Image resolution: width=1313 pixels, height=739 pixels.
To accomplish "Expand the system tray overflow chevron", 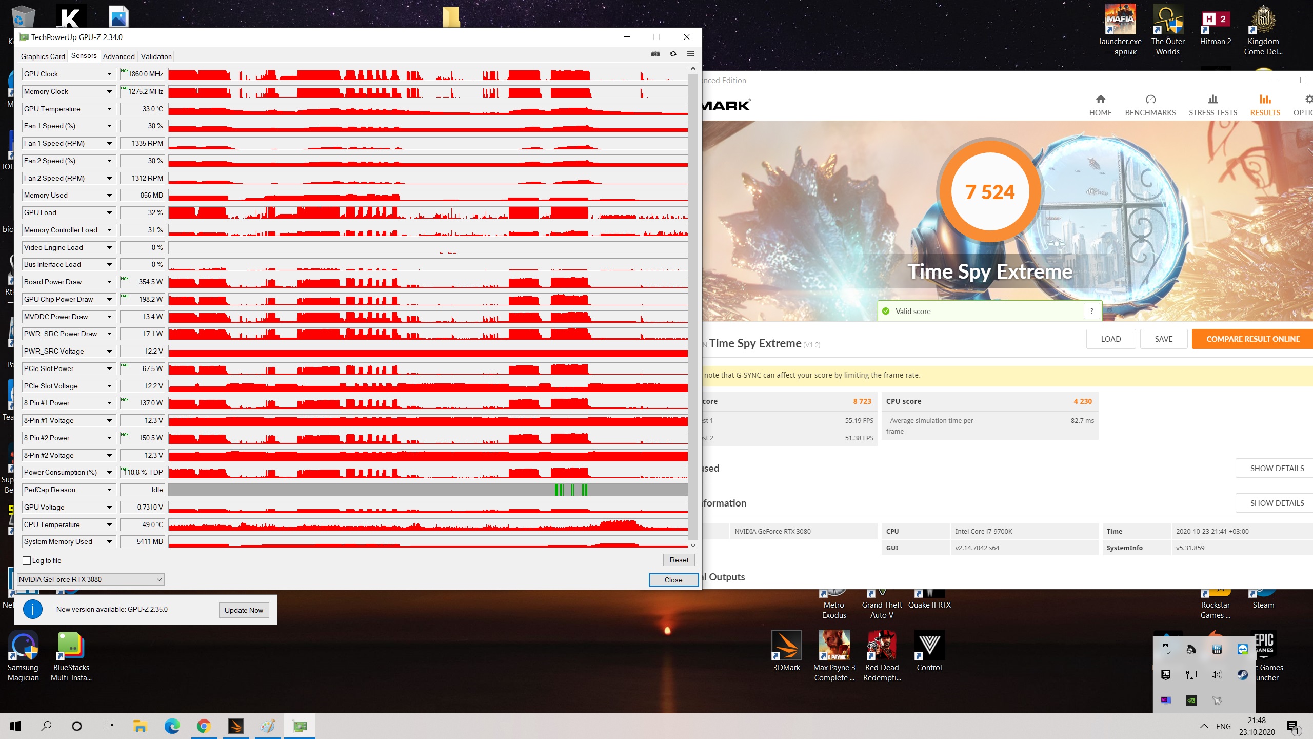I will click(1204, 726).
